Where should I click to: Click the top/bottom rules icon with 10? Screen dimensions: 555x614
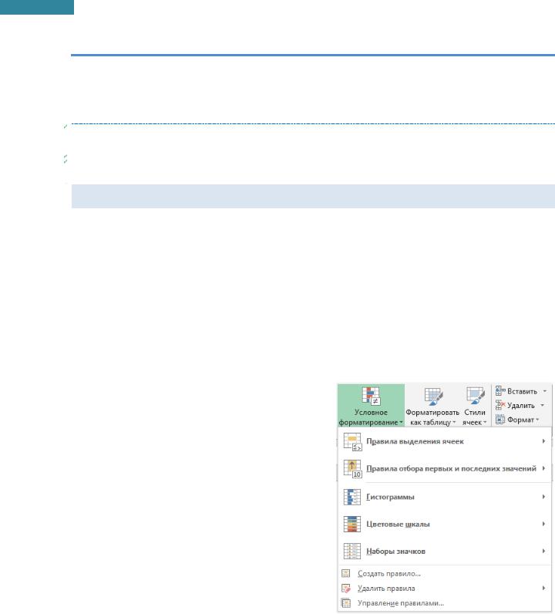click(352, 469)
